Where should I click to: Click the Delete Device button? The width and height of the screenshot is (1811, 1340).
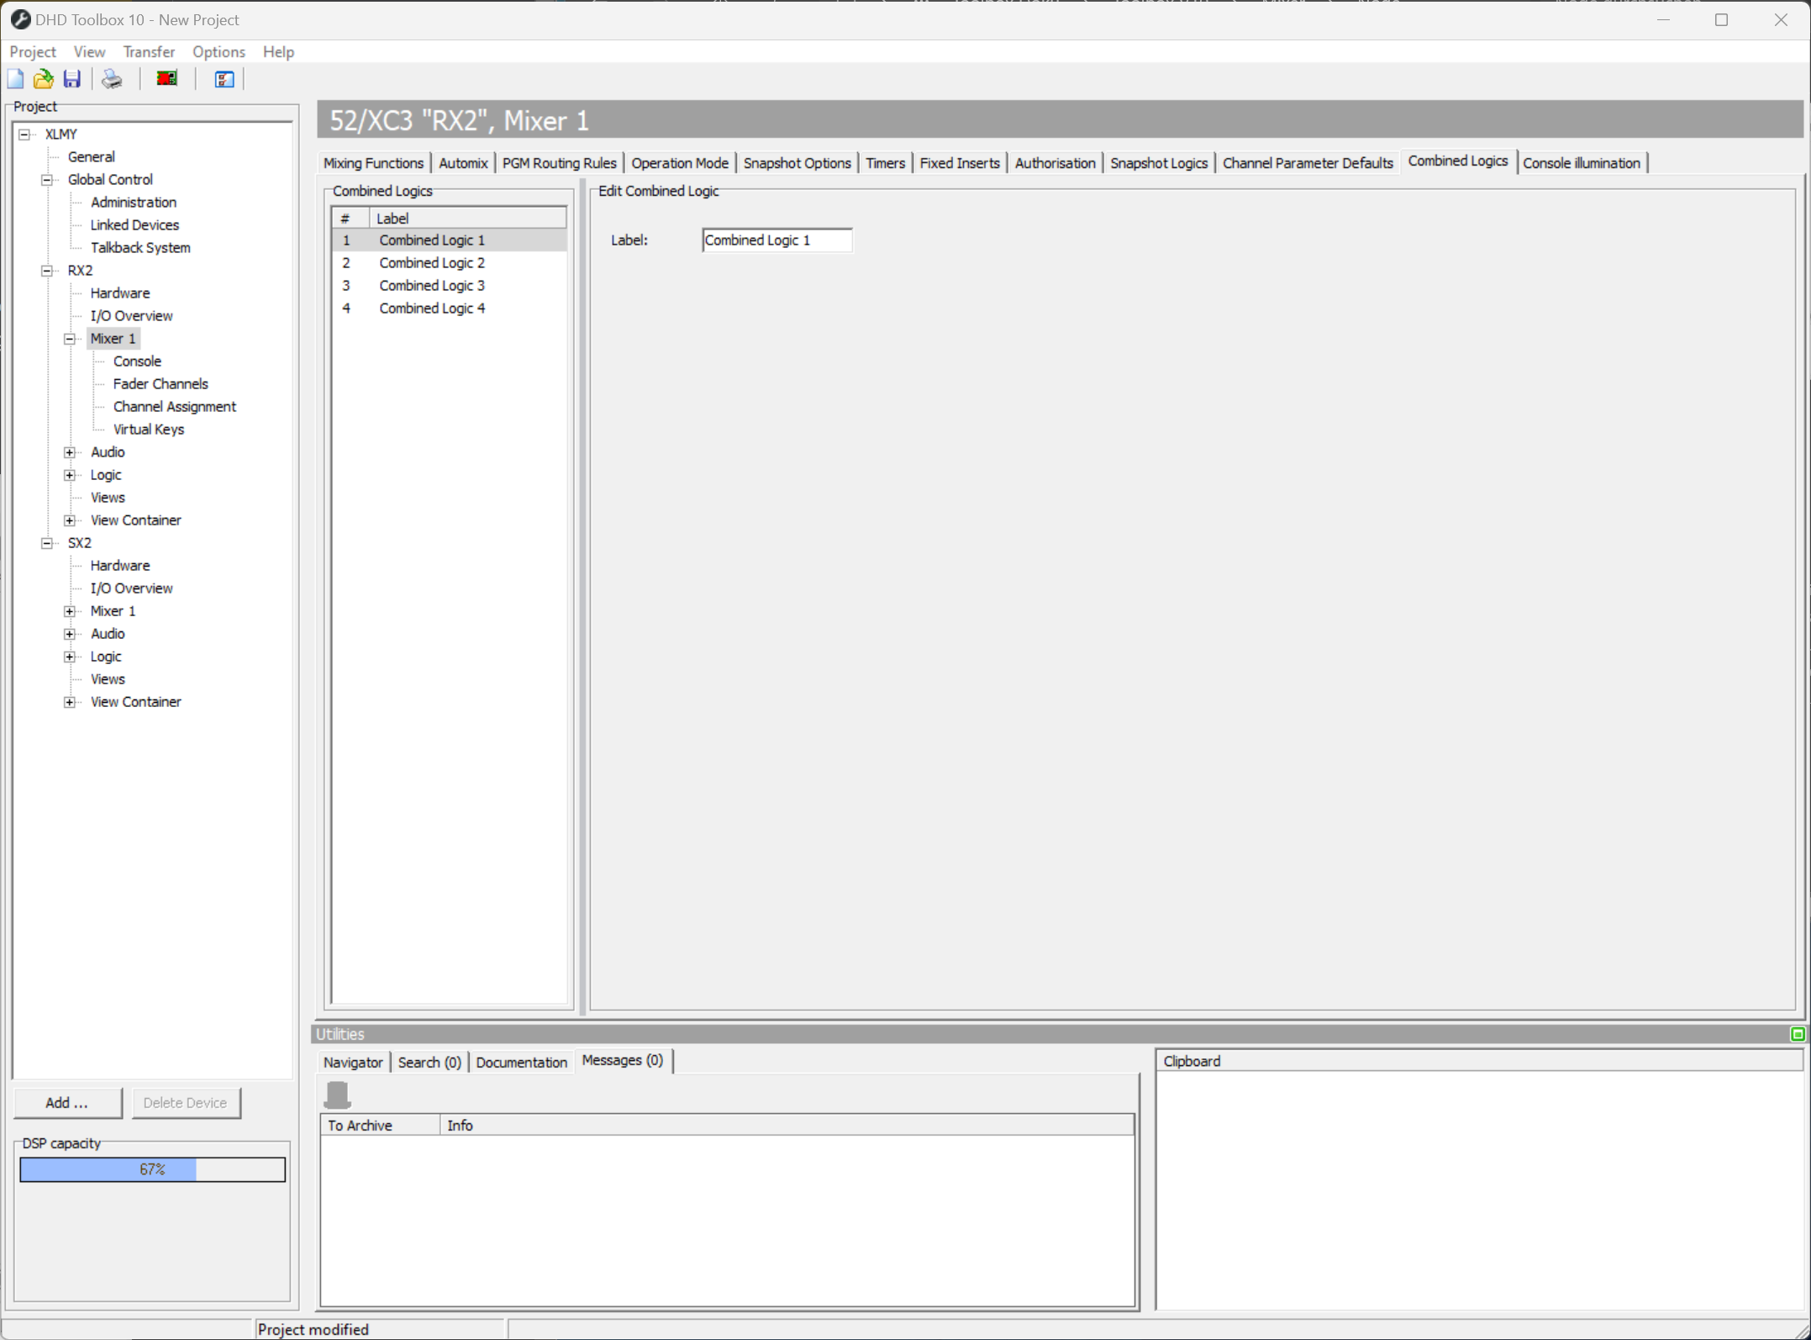(x=186, y=1102)
